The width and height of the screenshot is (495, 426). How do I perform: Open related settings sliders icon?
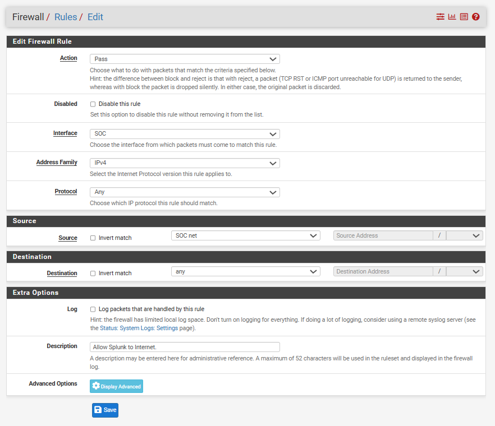click(x=440, y=17)
